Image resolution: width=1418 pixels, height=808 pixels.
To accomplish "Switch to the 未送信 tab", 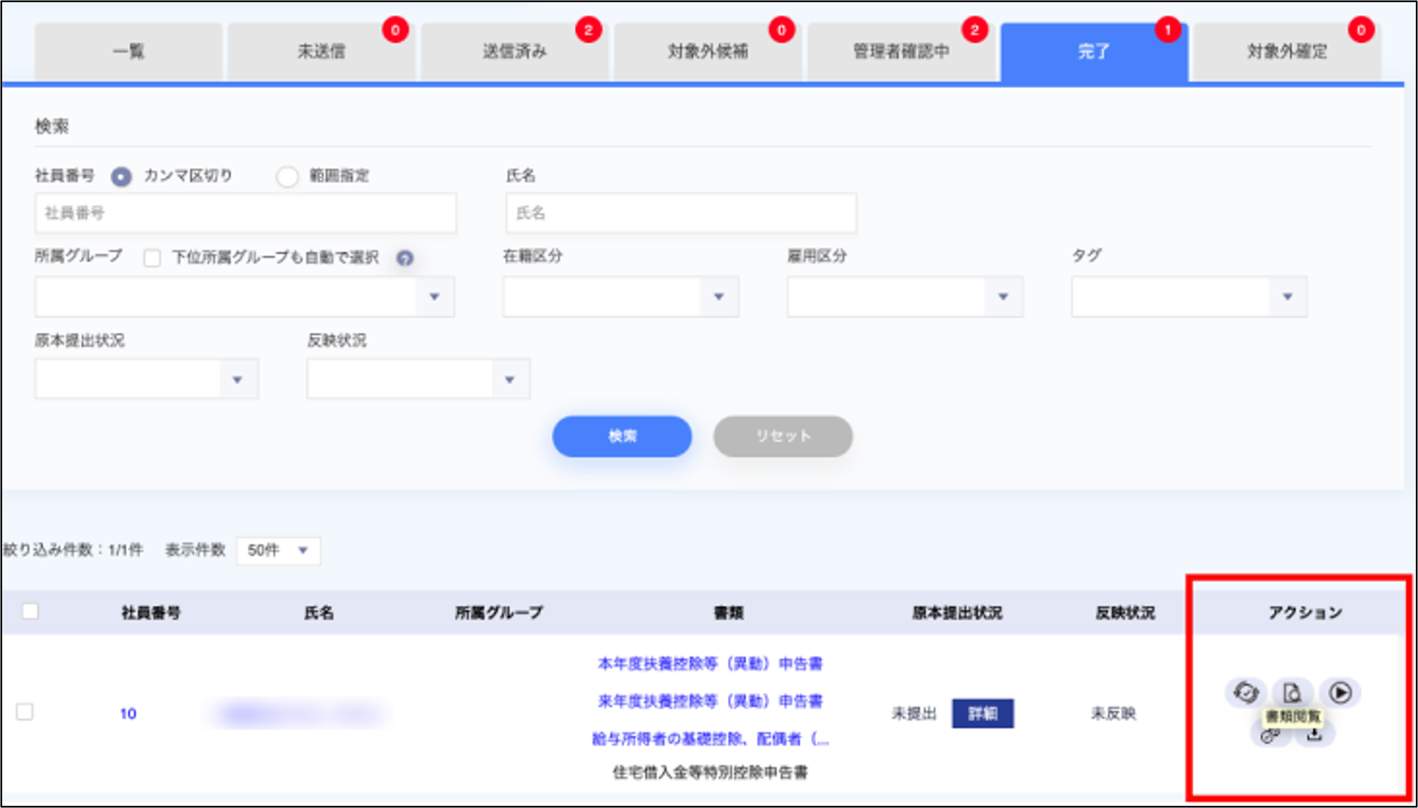I will pos(322,51).
